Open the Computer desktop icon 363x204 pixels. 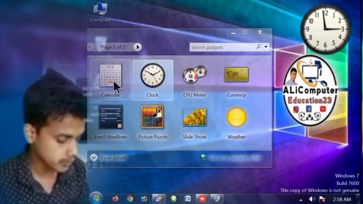[100, 12]
